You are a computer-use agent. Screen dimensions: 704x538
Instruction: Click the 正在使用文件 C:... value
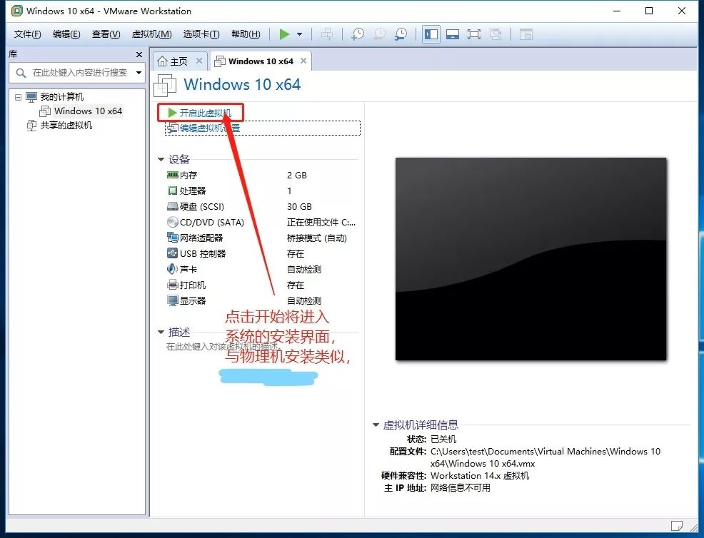point(321,222)
